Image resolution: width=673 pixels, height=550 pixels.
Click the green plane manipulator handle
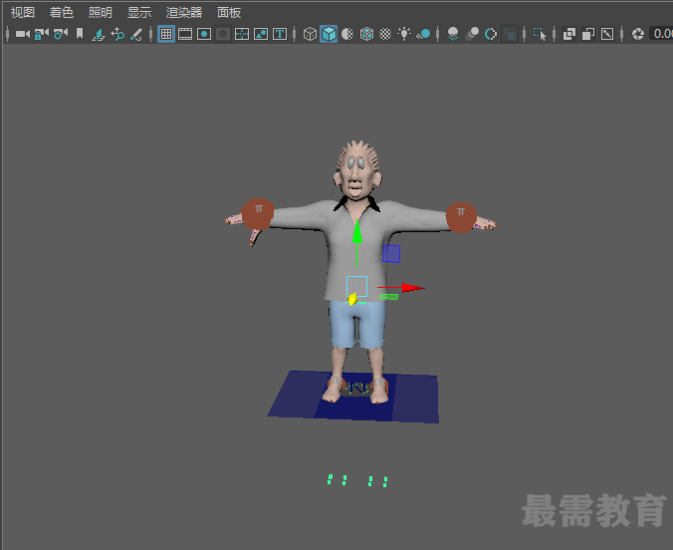[389, 297]
